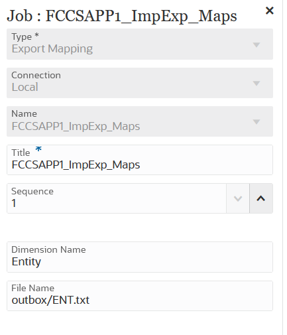
Task: Click the Job FCCSAPP1_ImpExp_Maps heading
Action: tap(122, 16)
